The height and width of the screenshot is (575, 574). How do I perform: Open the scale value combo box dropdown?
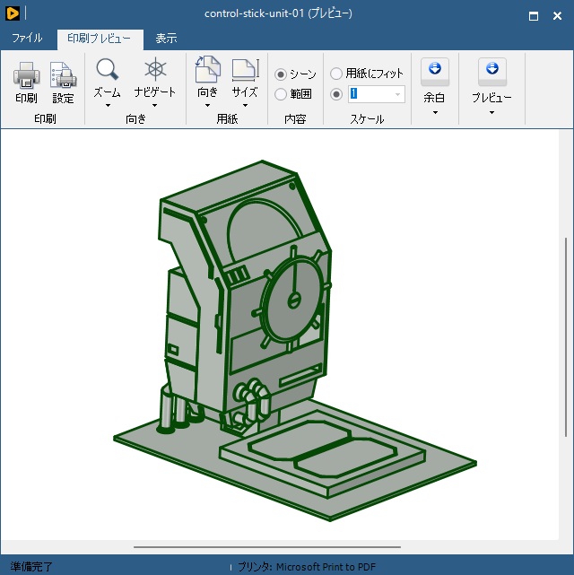397,94
